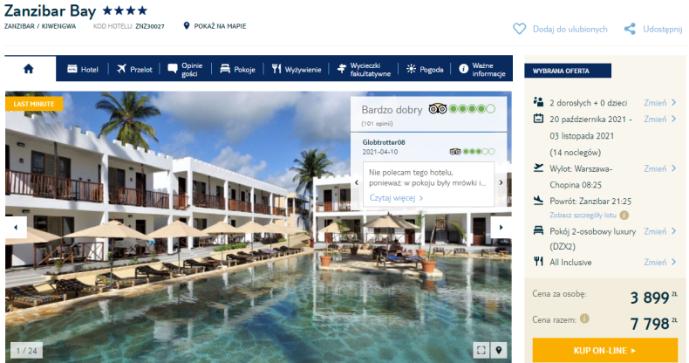689x363 pixels.
Task: Open the home tab icon
Action: tap(29, 69)
